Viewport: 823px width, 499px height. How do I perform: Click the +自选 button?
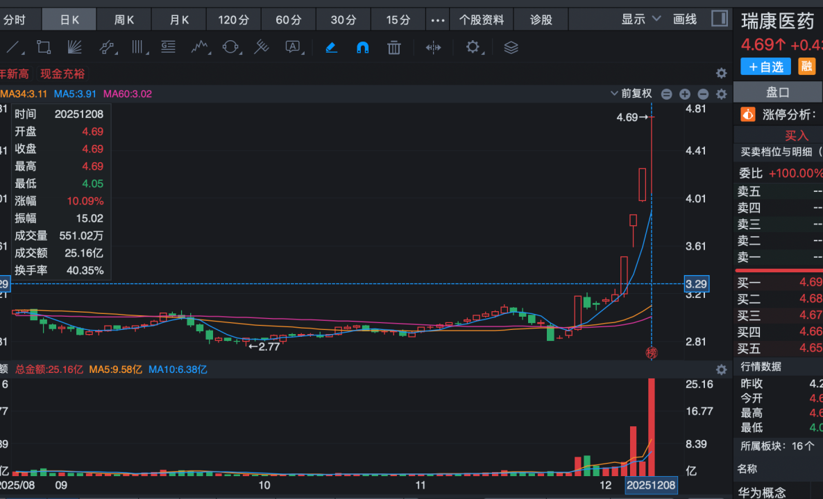click(x=765, y=67)
